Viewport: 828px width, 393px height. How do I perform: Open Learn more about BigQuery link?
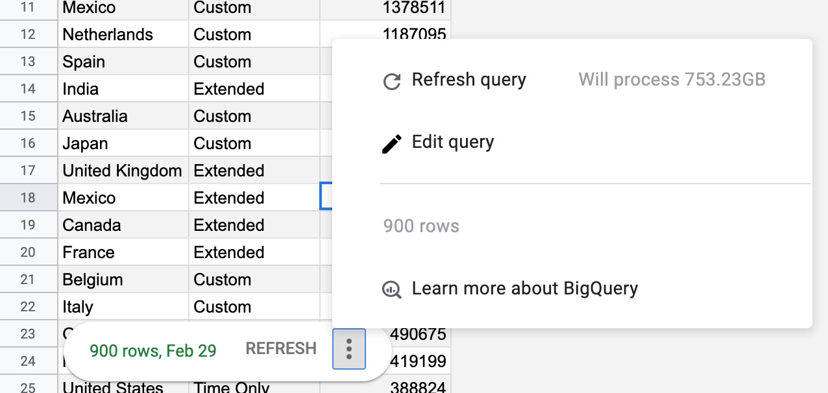[524, 289]
